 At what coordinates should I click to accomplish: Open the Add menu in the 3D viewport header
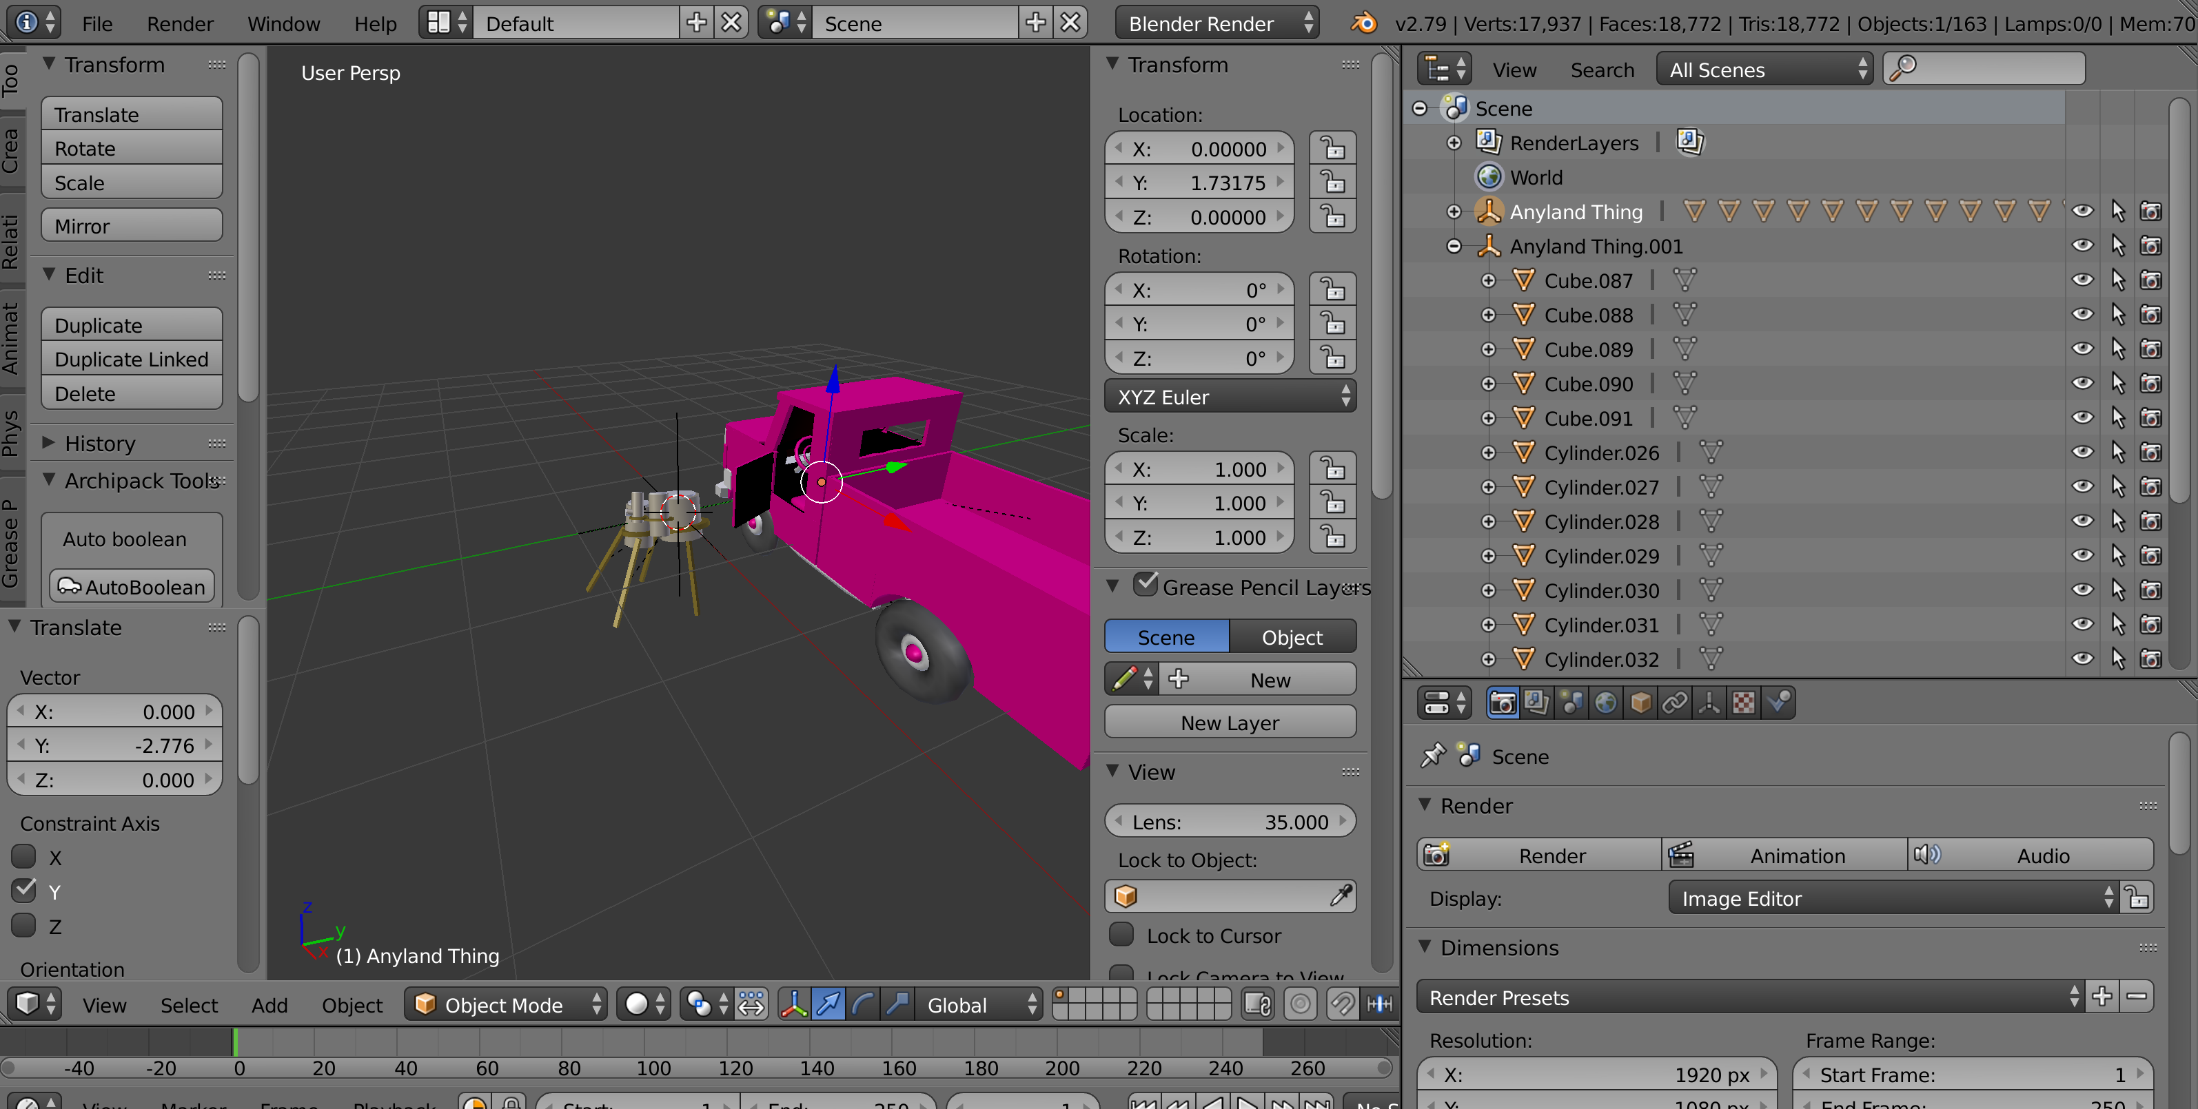tap(269, 1005)
